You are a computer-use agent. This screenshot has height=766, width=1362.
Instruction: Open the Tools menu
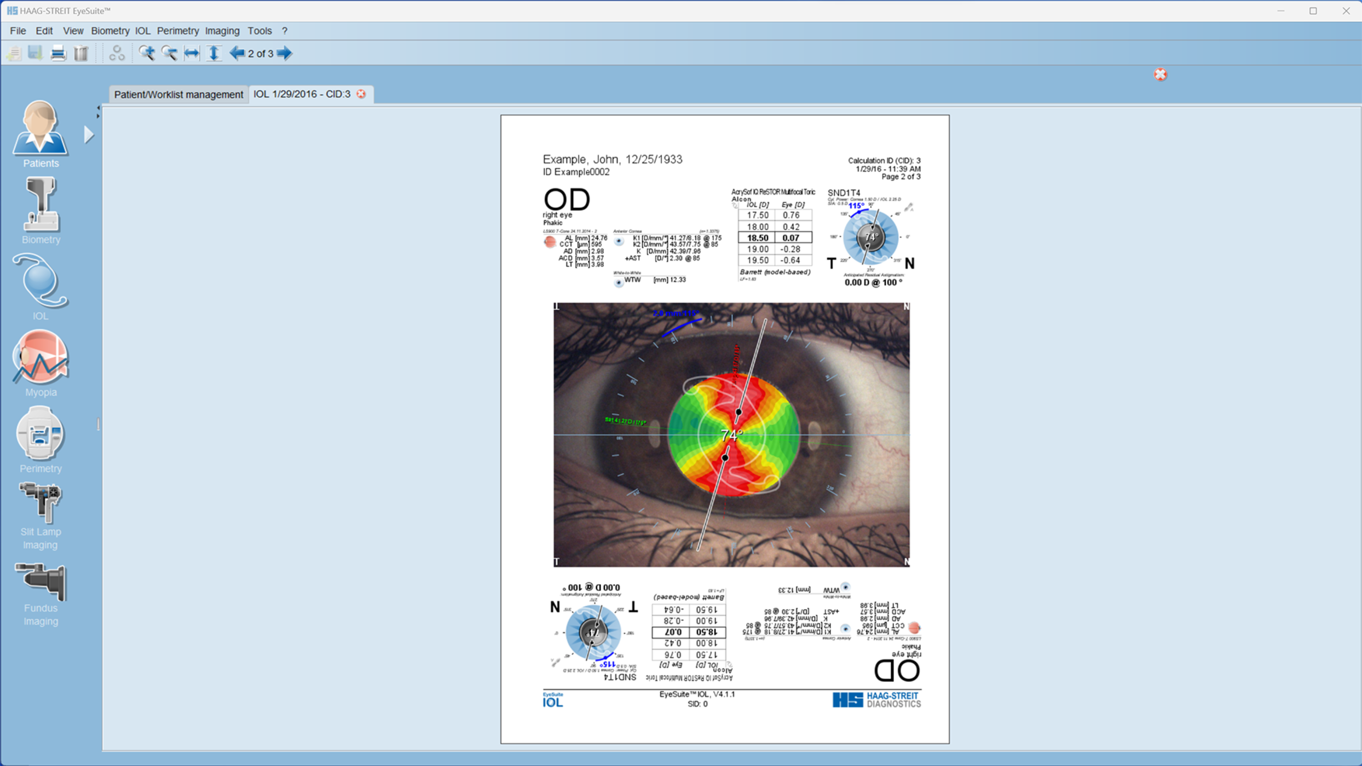tap(259, 31)
